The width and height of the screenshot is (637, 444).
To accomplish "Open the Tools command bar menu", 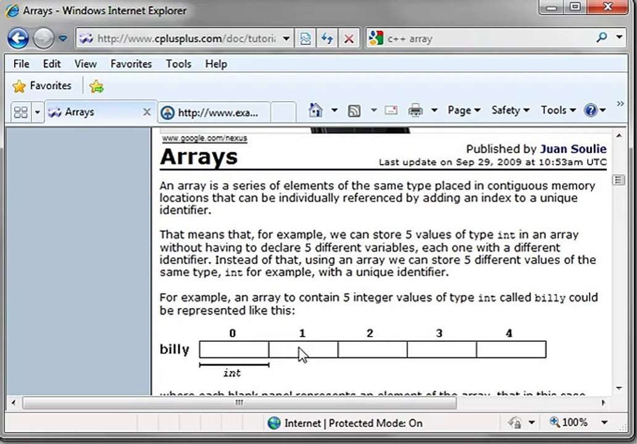I will pos(558,110).
